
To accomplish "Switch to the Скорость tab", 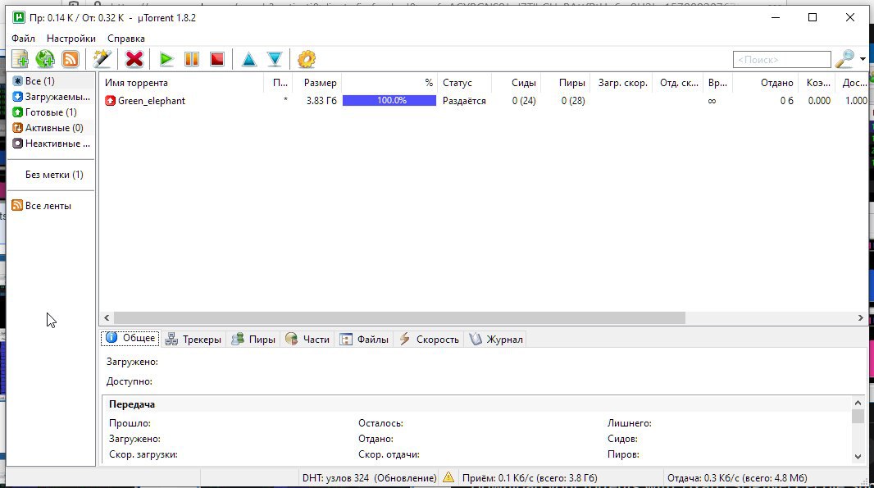I will click(x=429, y=339).
